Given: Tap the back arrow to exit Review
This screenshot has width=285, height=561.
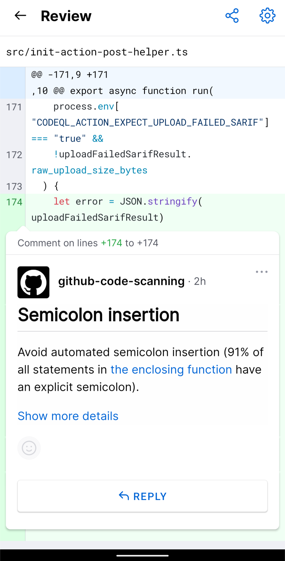Looking at the screenshot, I should coord(20,16).
